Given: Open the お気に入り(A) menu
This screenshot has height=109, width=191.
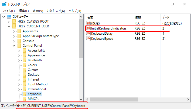Looking at the screenshot, I should (x=56, y=11).
